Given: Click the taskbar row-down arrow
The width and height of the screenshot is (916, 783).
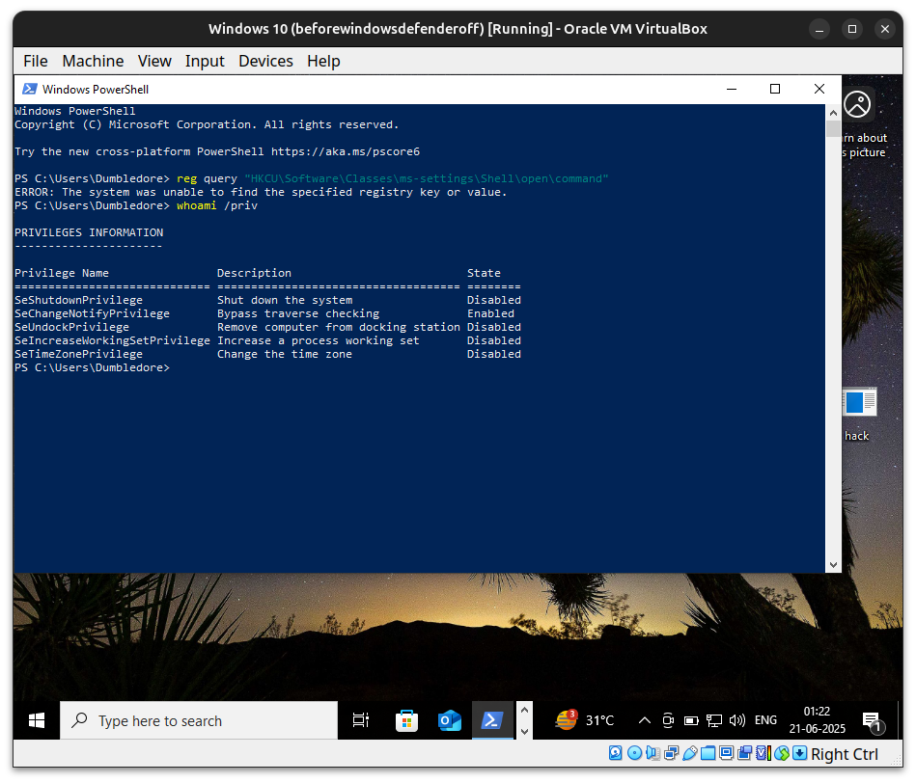Looking at the screenshot, I should [x=524, y=732].
